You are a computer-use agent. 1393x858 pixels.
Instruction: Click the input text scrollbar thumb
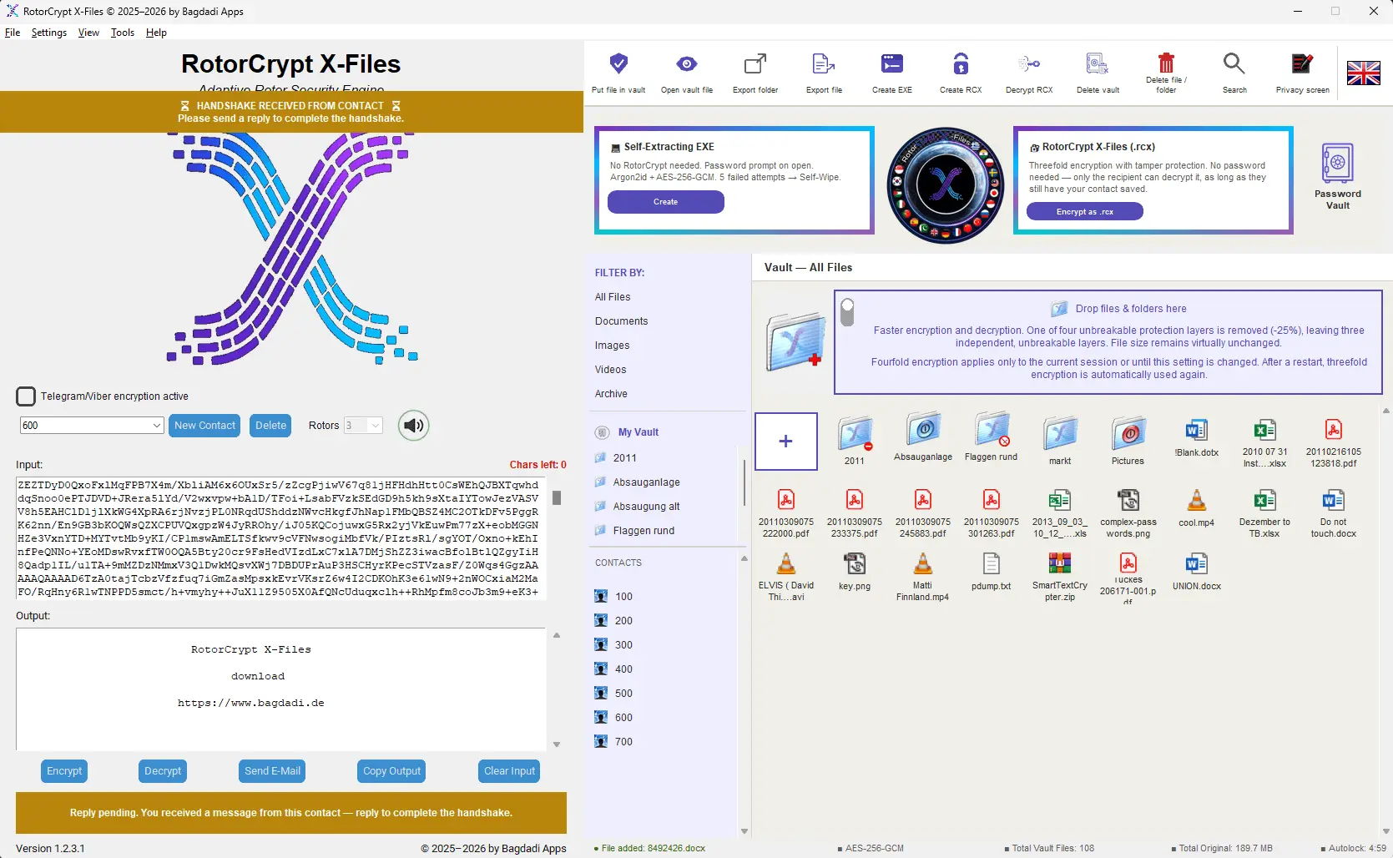click(557, 497)
